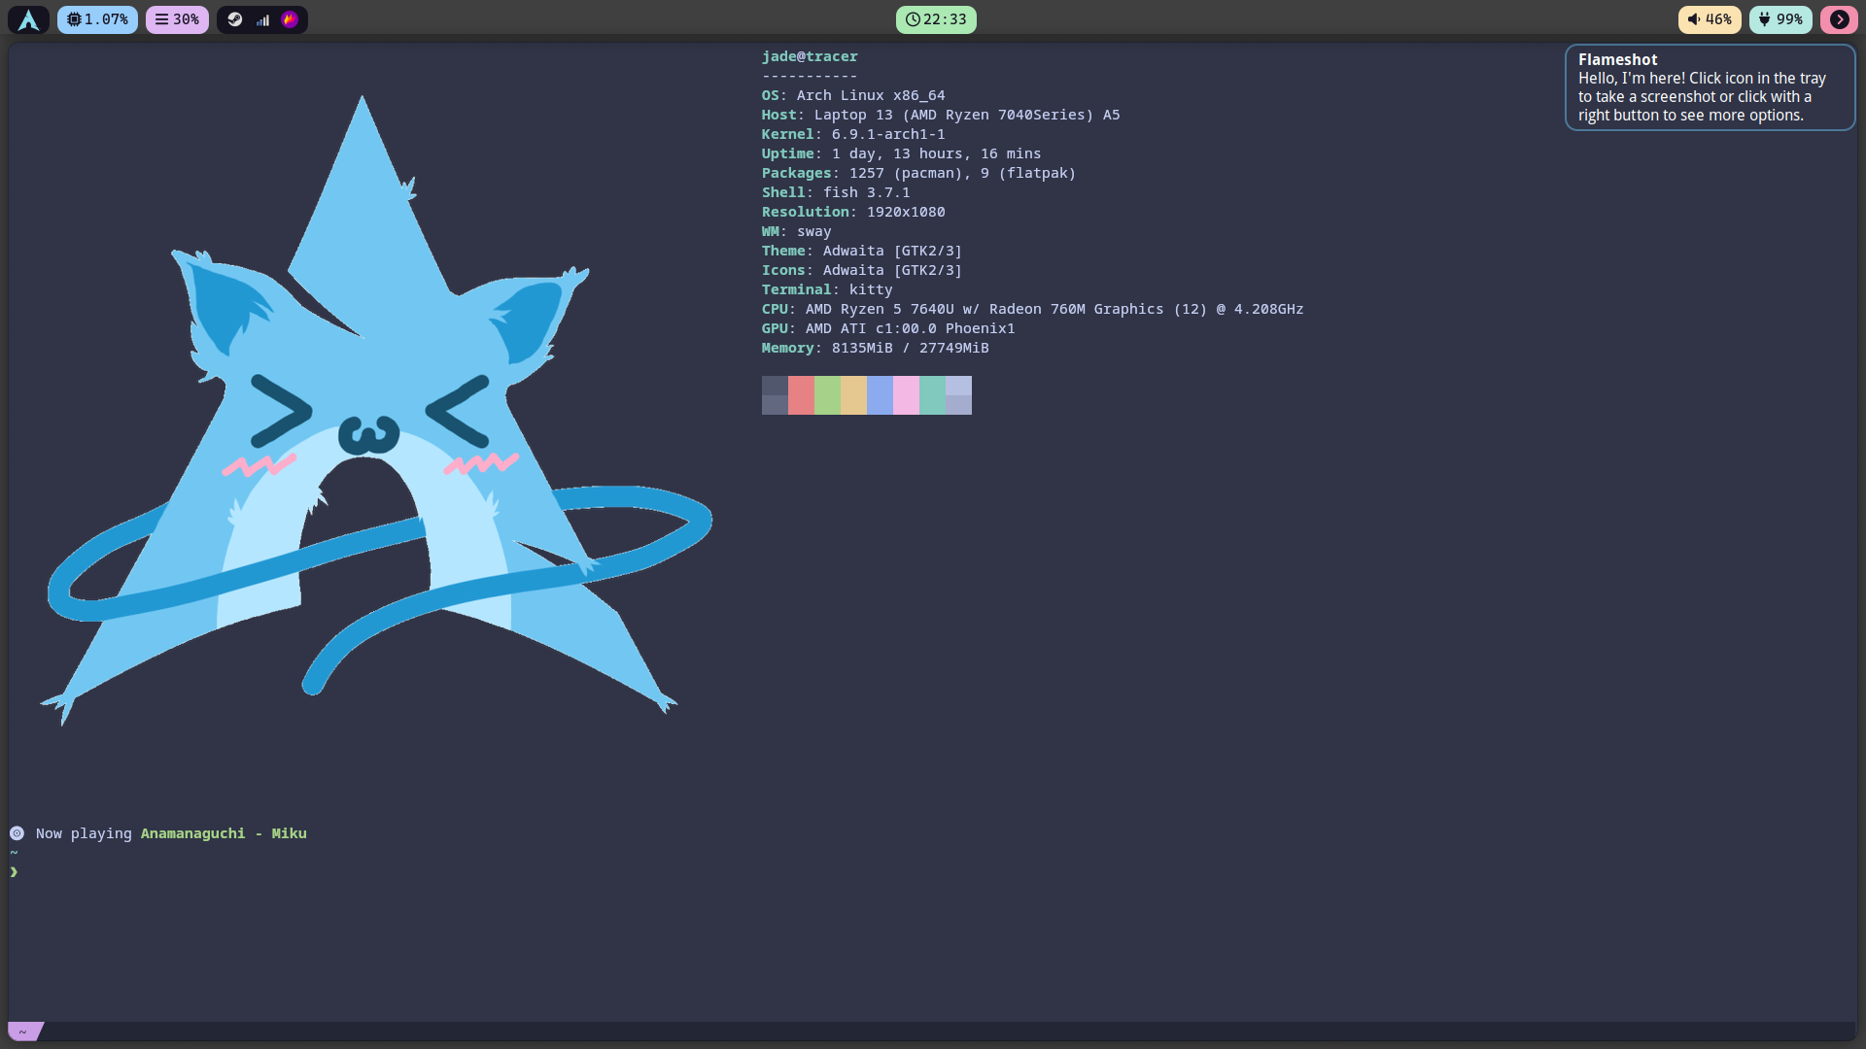Click the memory usage 30% module
1866x1049 pixels.
(177, 19)
